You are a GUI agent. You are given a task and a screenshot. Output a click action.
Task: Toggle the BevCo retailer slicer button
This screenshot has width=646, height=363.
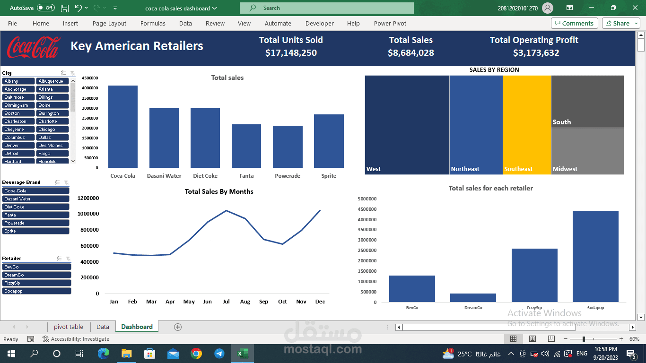point(37,267)
